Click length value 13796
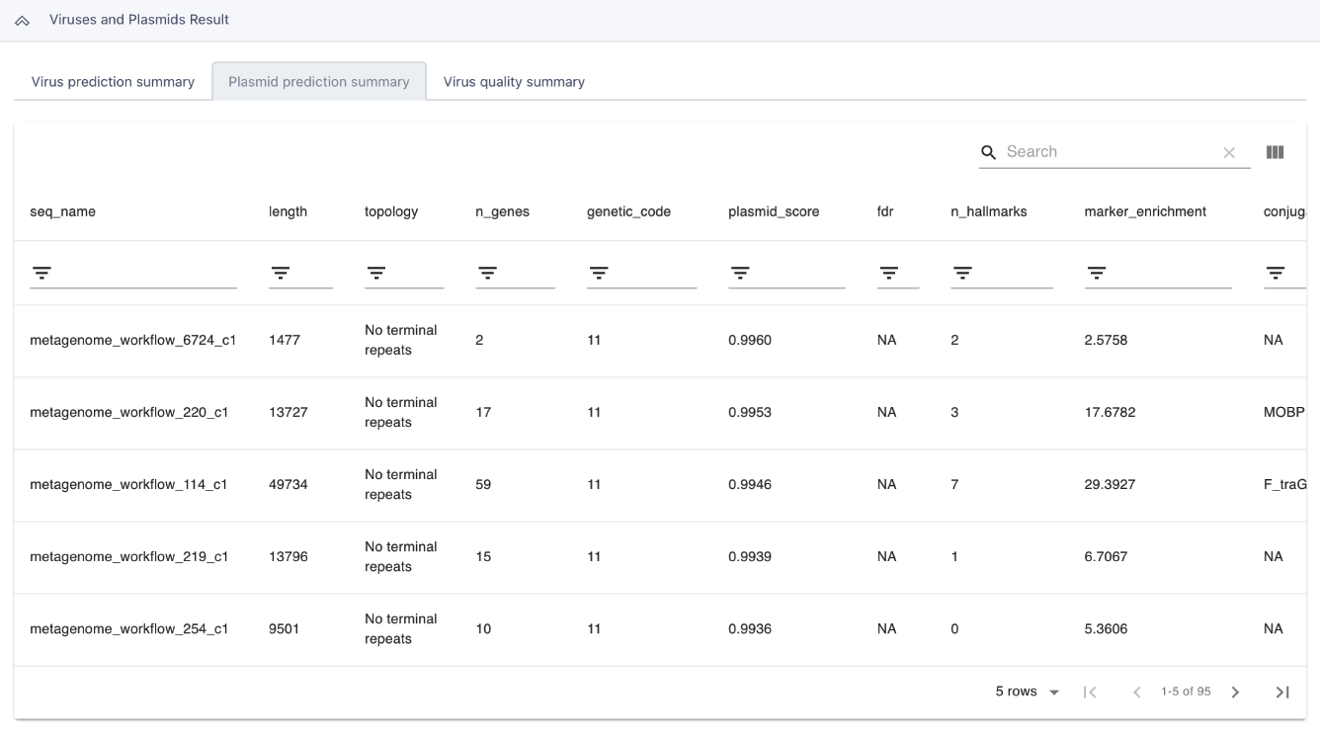1320x732 pixels. (289, 556)
